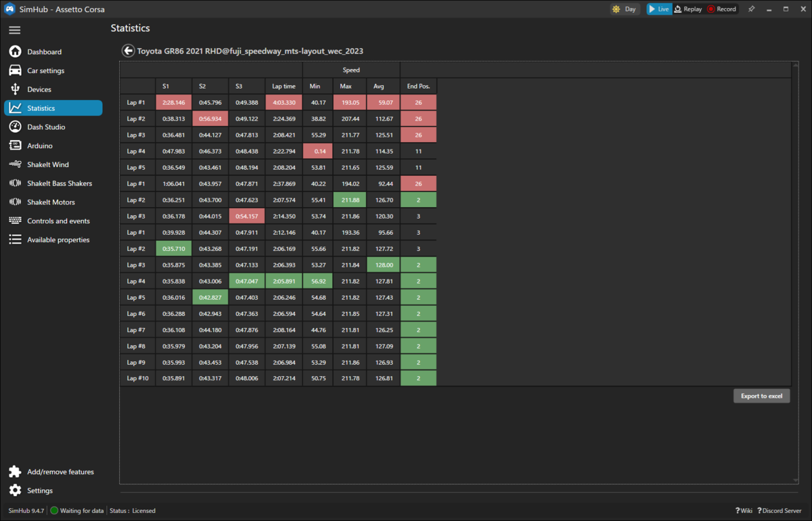Open the Dashboard menu item
Image resolution: width=812 pixels, height=521 pixels.
coord(53,51)
